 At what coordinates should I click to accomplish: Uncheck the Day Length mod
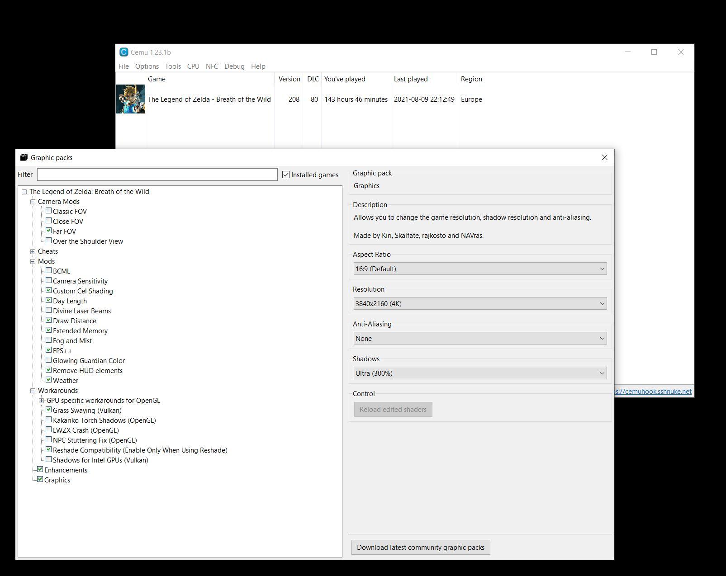coord(48,300)
